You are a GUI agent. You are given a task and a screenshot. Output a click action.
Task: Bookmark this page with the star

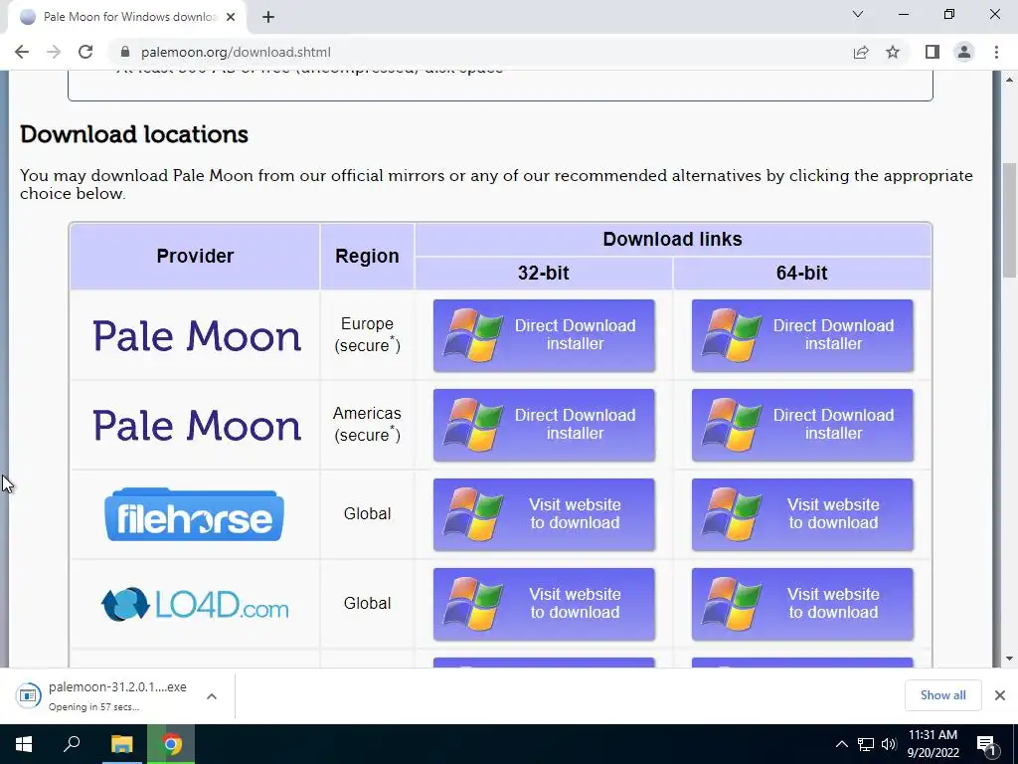point(893,52)
